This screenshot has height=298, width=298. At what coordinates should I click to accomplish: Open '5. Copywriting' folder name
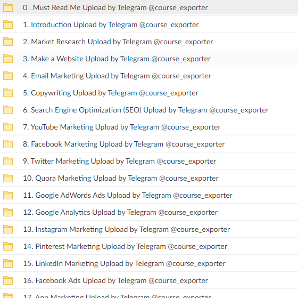pos(111,93)
